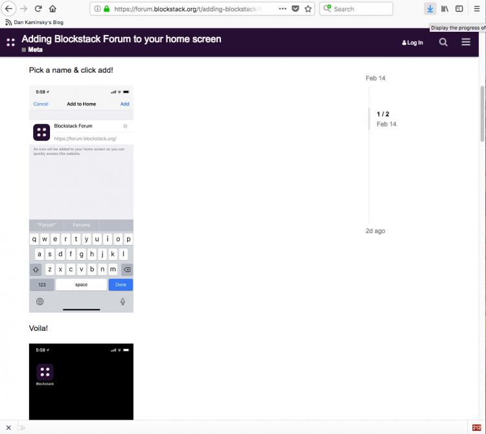
Task: Open the browser home page
Action: [52, 8]
